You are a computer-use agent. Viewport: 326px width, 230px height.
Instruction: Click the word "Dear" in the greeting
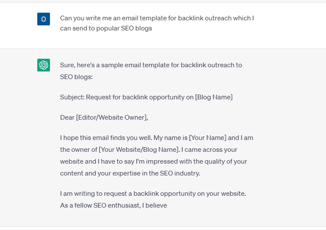click(67, 118)
